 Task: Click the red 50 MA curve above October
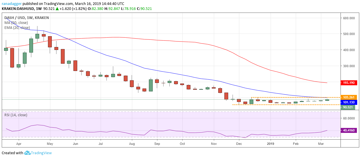pyautogui.click(x=182, y=41)
